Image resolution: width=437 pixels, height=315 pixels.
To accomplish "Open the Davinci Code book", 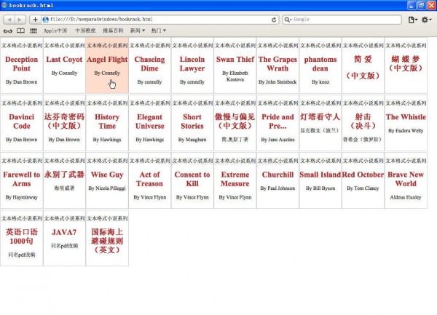I will coord(22,121).
